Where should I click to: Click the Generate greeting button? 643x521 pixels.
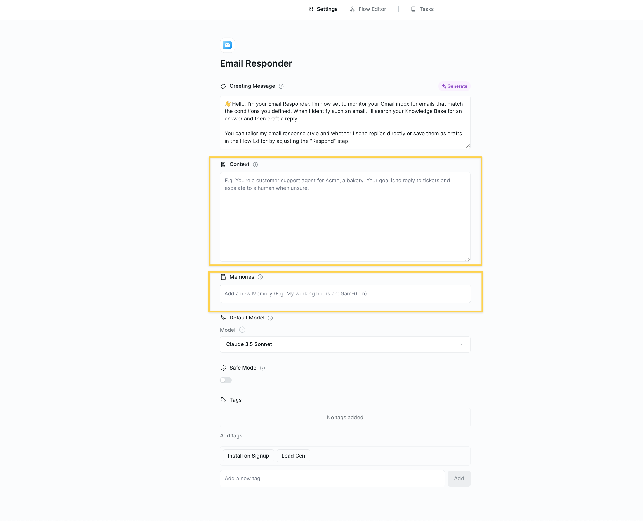pyautogui.click(x=454, y=86)
